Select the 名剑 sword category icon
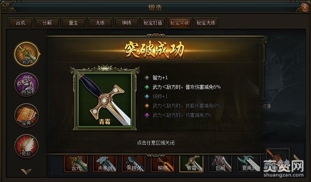This screenshot has width=311, height=182. tap(27, 54)
